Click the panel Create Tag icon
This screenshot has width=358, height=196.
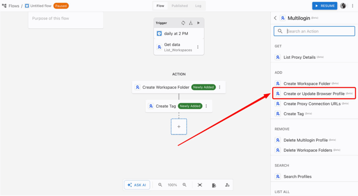pyautogui.click(x=278, y=114)
